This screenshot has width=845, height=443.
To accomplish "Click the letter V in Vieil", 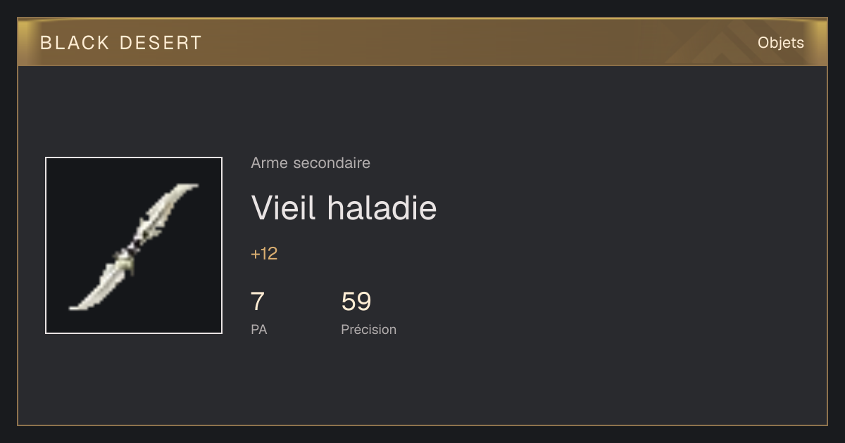I will pos(263,207).
